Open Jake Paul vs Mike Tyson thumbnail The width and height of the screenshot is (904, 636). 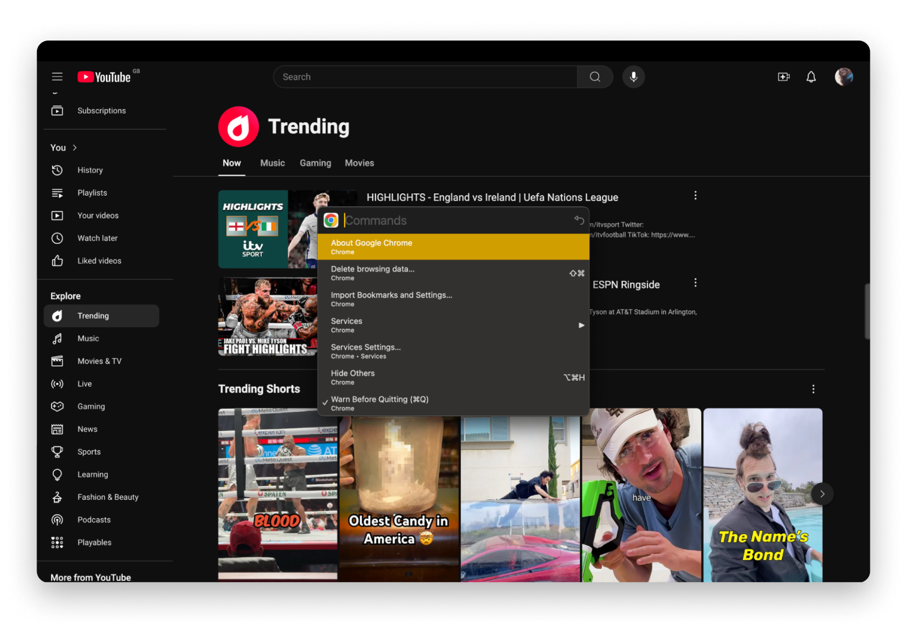(268, 317)
